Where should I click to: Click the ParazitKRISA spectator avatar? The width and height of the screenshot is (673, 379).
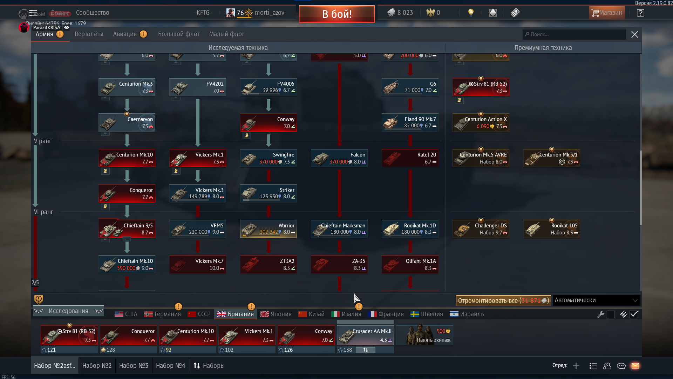click(x=24, y=27)
